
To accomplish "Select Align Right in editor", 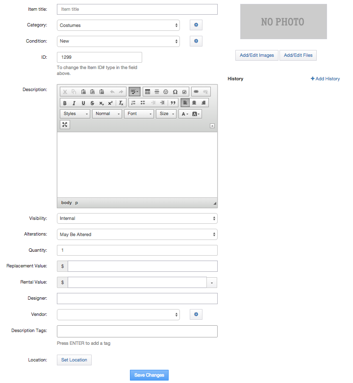I will coord(203,103).
